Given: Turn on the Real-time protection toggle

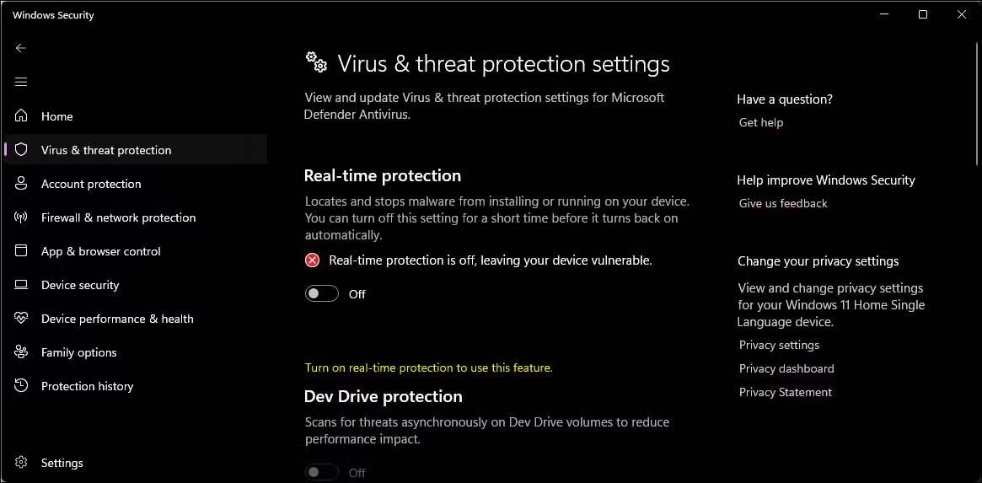Looking at the screenshot, I should point(322,293).
